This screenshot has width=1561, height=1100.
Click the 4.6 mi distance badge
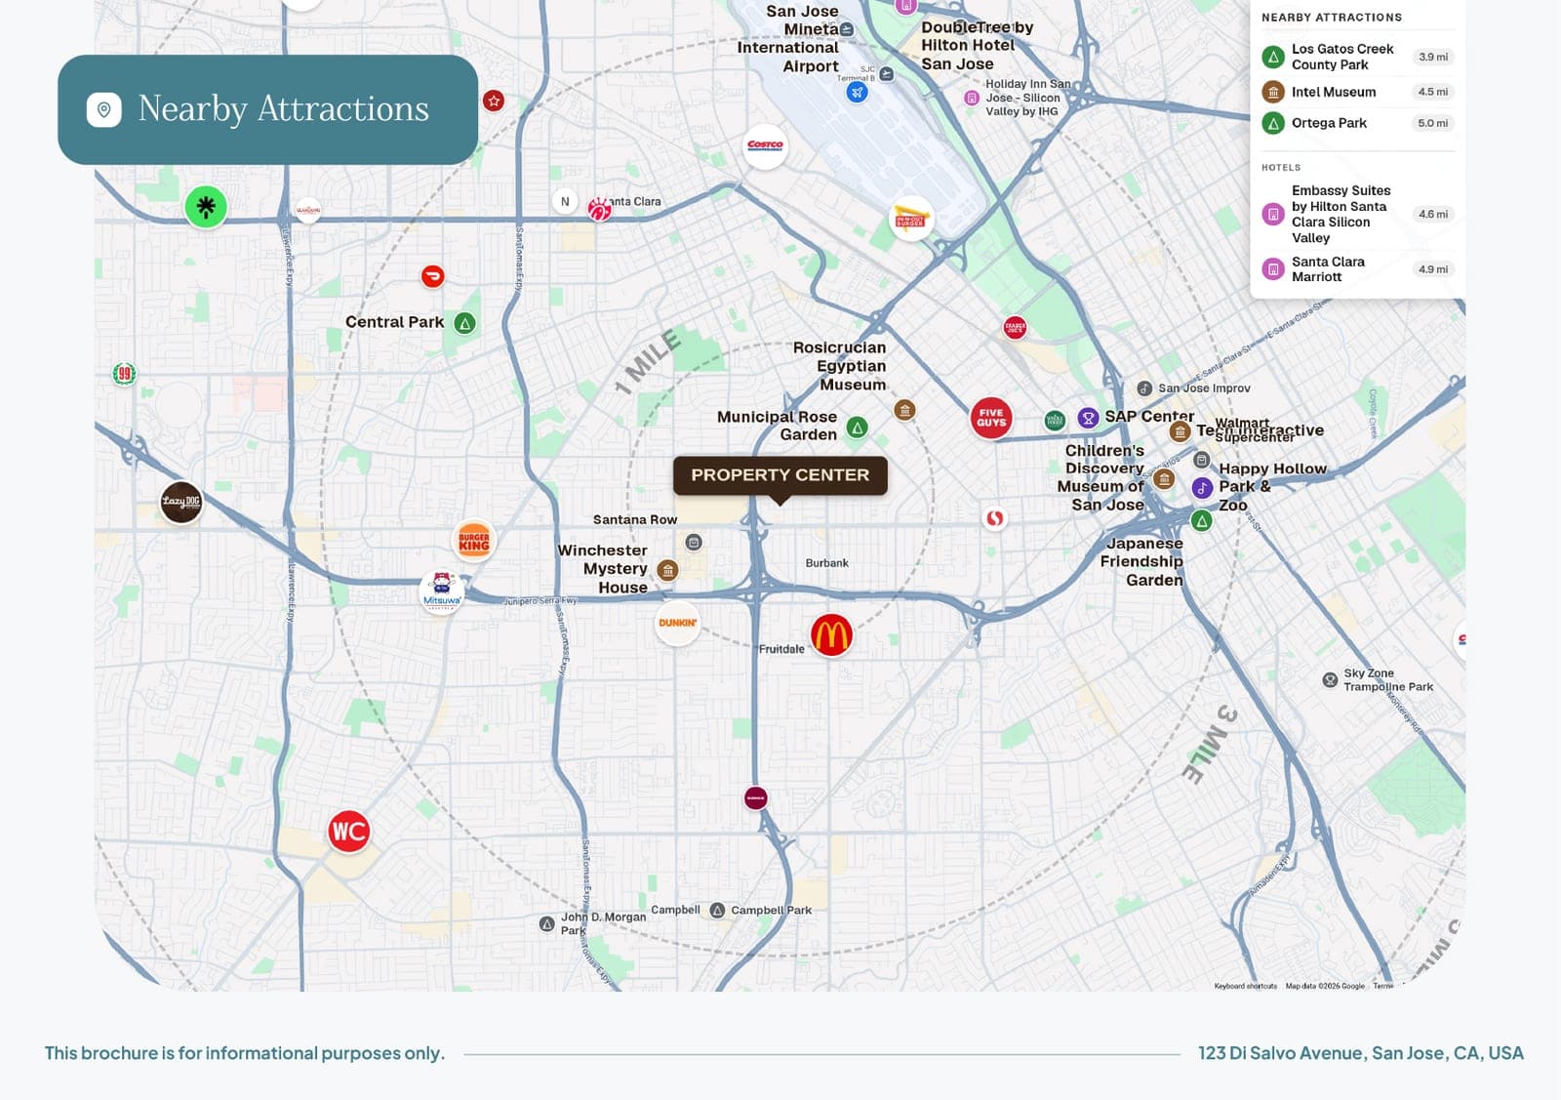coord(1433,214)
